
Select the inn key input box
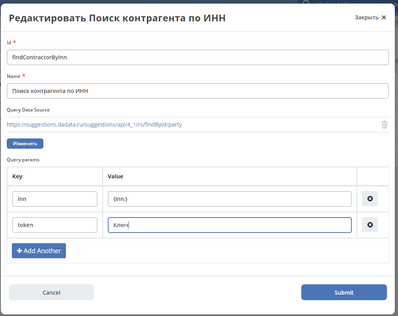point(55,199)
